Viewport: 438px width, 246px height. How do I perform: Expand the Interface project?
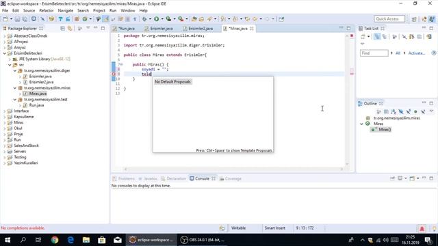pyautogui.click(x=5, y=111)
